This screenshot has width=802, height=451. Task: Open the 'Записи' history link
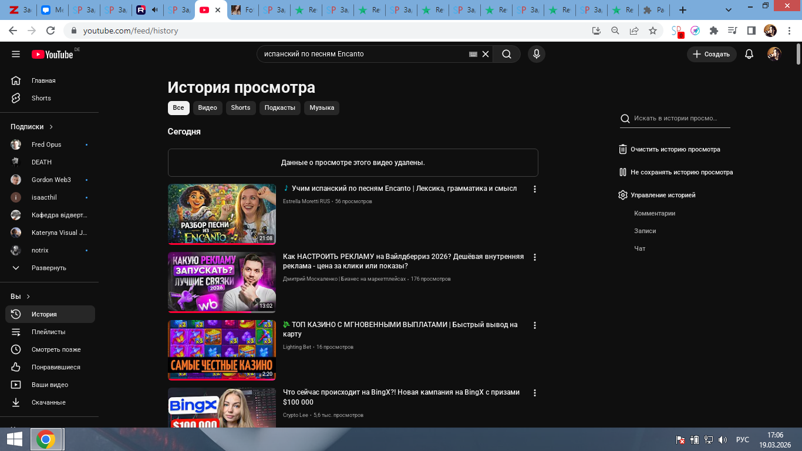pos(645,231)
